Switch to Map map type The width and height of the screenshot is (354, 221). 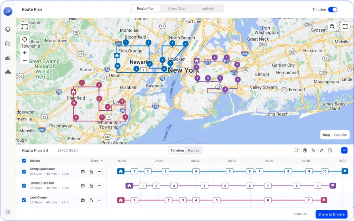point(326,135)
